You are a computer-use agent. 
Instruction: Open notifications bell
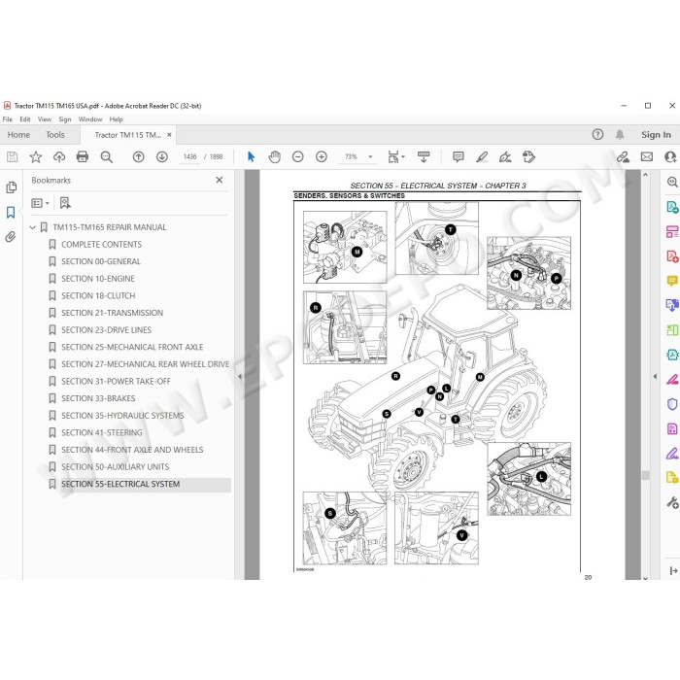(x=620, y=134)
